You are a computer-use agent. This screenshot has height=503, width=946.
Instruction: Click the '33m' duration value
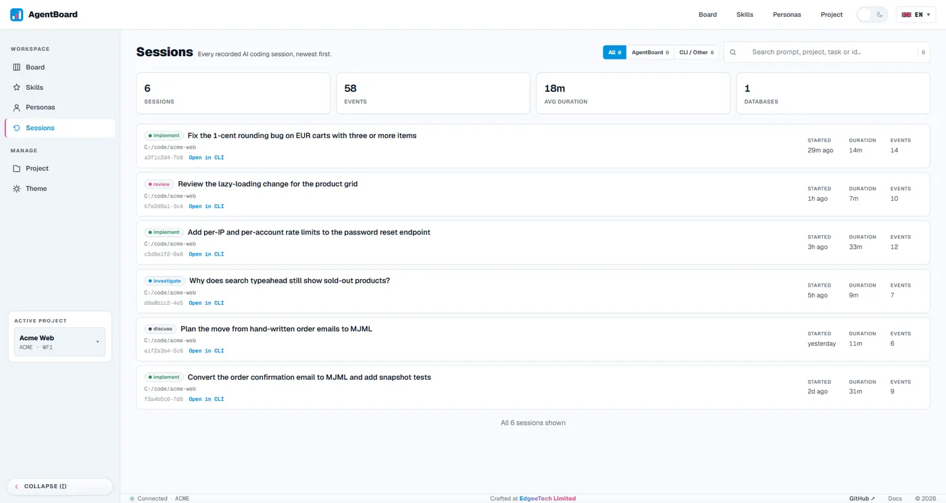point(855,247)
